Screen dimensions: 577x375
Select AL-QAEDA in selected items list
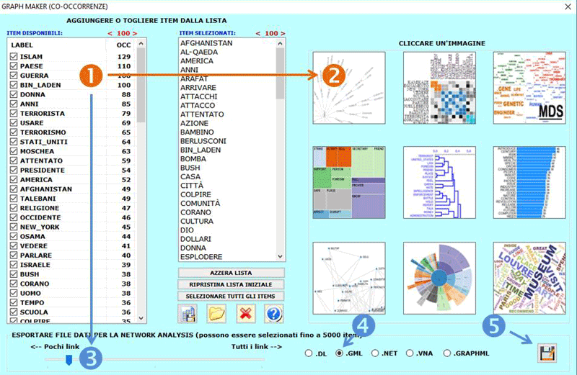(199, 52)
